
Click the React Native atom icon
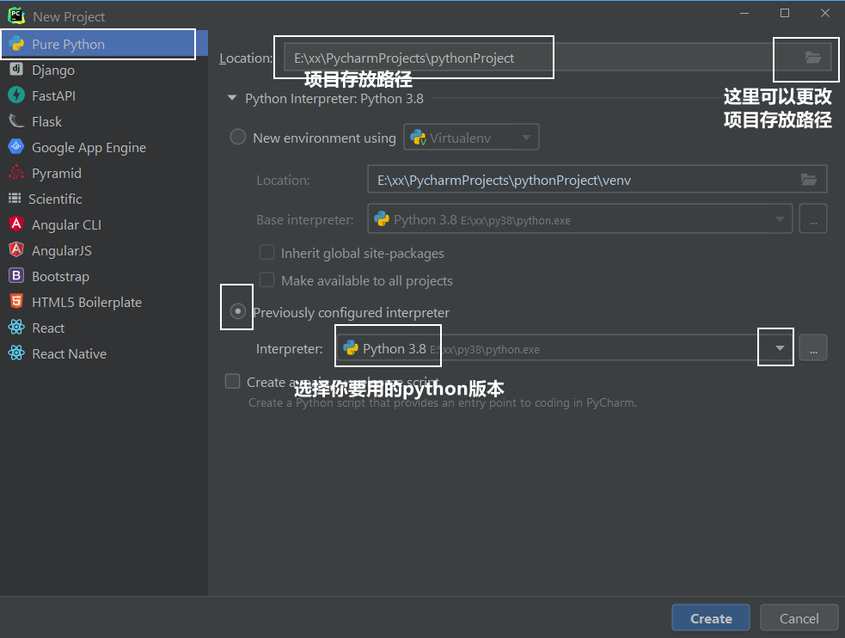click(16, 353)
